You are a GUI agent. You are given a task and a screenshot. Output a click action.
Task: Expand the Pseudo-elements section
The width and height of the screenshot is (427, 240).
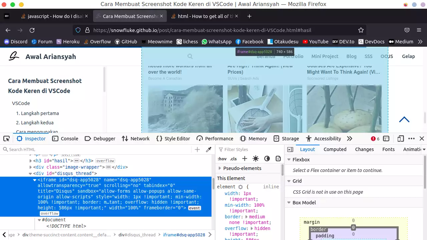coord(220,168)
